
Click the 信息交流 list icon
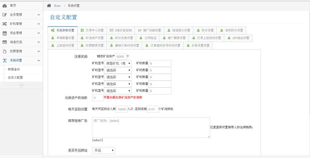point(5,42)
